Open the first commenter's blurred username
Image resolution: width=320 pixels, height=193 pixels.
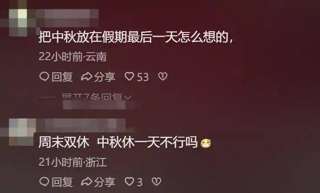coord(67,18)
